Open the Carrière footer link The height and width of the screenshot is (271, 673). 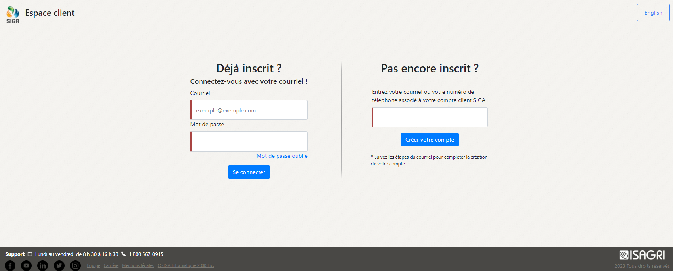click(x=111, y=265)
